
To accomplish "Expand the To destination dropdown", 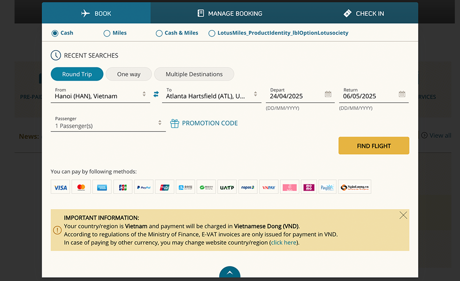I will coord(255,94).
